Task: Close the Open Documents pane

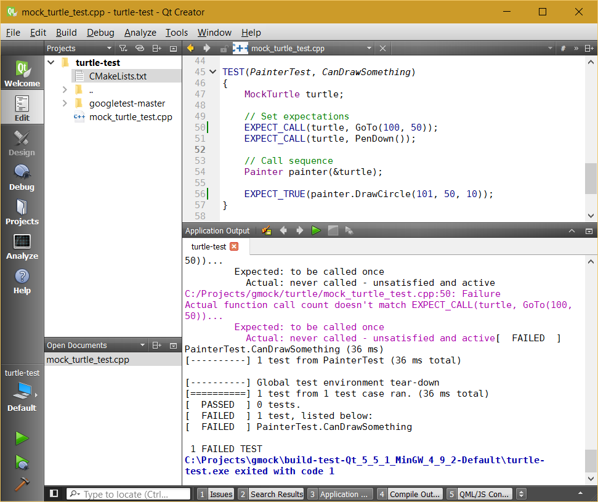Action: (x=173, y=345)
